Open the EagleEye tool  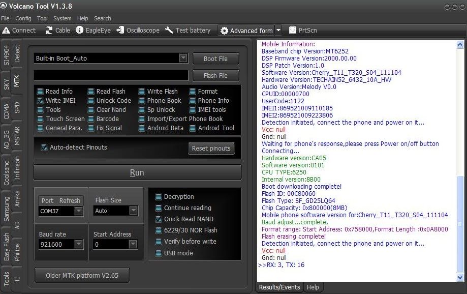pyautogui.click(x=80, y=31)
